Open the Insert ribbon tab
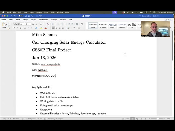Screen dimensions: 175x131 click(11, 20)
